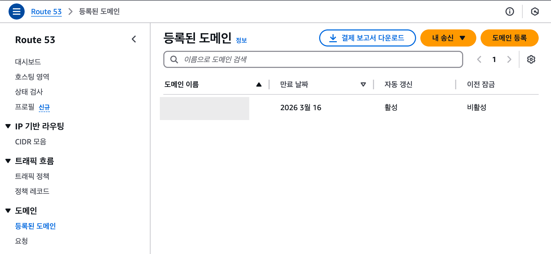Toggle the 자동 갱신 column sort
551x254 pixels.
[398, 84]
